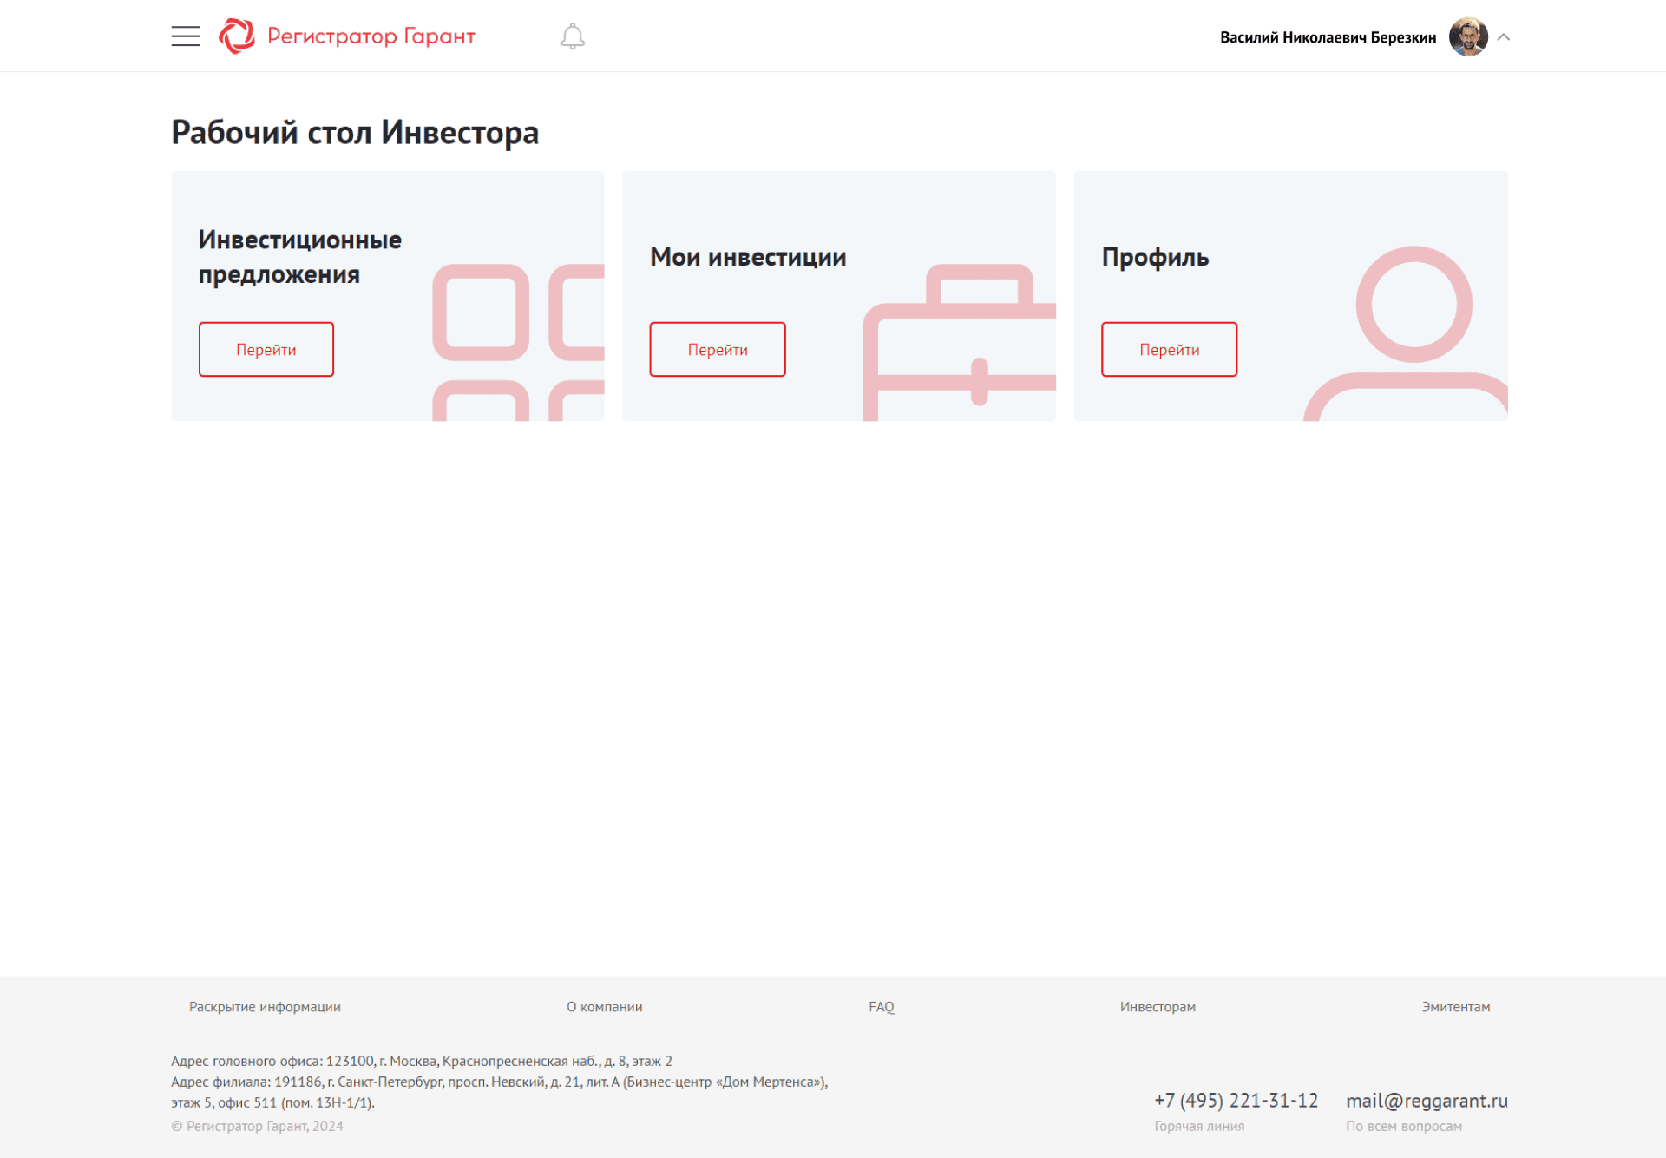Click email mail@reggarant.ru

[x=1427, y=1101]
